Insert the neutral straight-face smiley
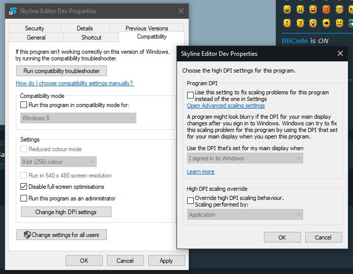Image resolution: width=353 pixels, height=274 pixels. 339,23
